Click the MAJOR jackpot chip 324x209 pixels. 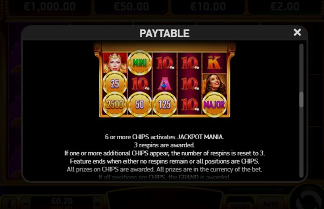click(x=214, y=104)
